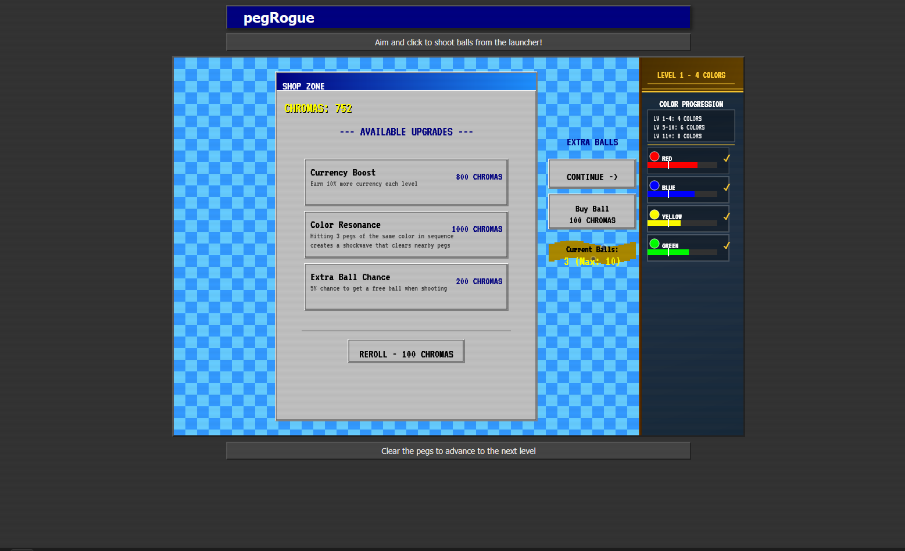Click the aim and shoot instruction bar

[458, 42]
